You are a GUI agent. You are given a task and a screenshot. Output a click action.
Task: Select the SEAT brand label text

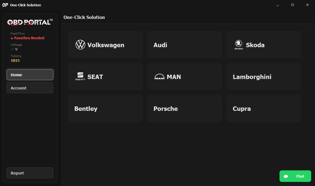(x=95, y=77)
